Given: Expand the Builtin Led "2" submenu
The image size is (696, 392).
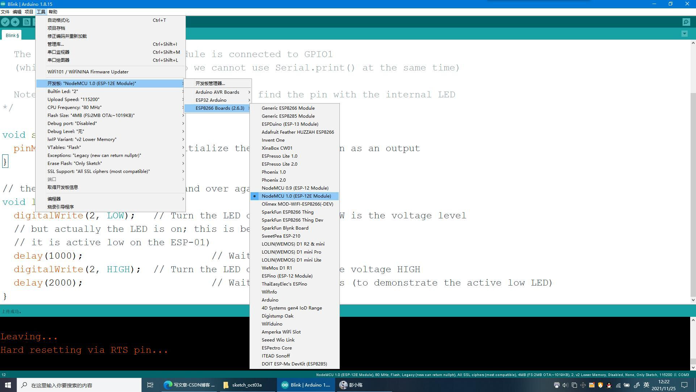Looking at the screenshot, I should pos(111,92).
